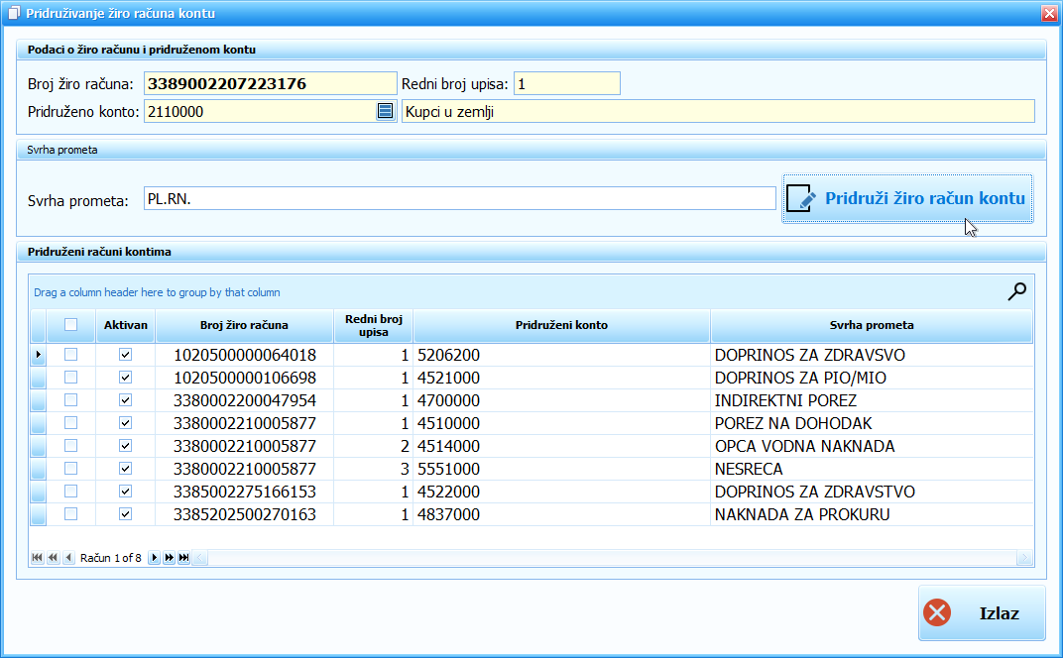
Task: Sort by the Broj žiro računa column header
Action: [244, 325]
